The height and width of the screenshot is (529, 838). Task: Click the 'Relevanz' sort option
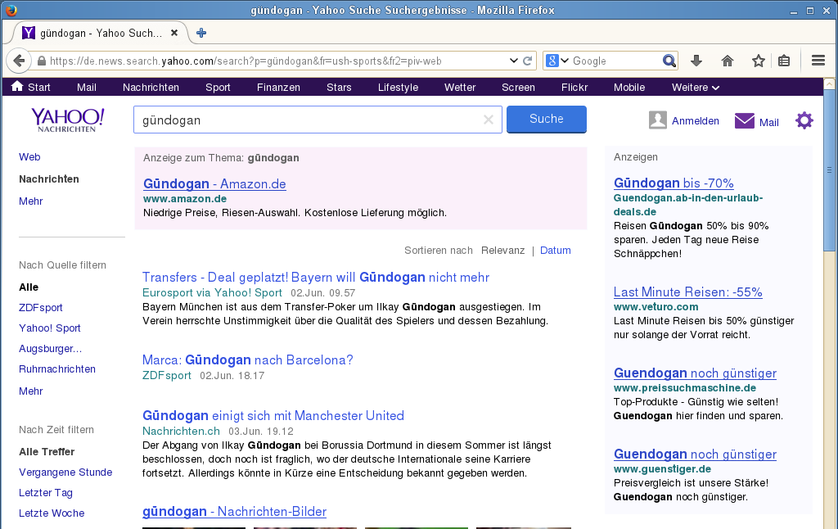[502, 251]
